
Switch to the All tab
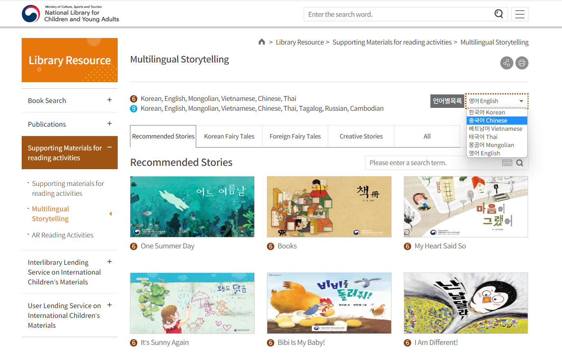[427, 136]
